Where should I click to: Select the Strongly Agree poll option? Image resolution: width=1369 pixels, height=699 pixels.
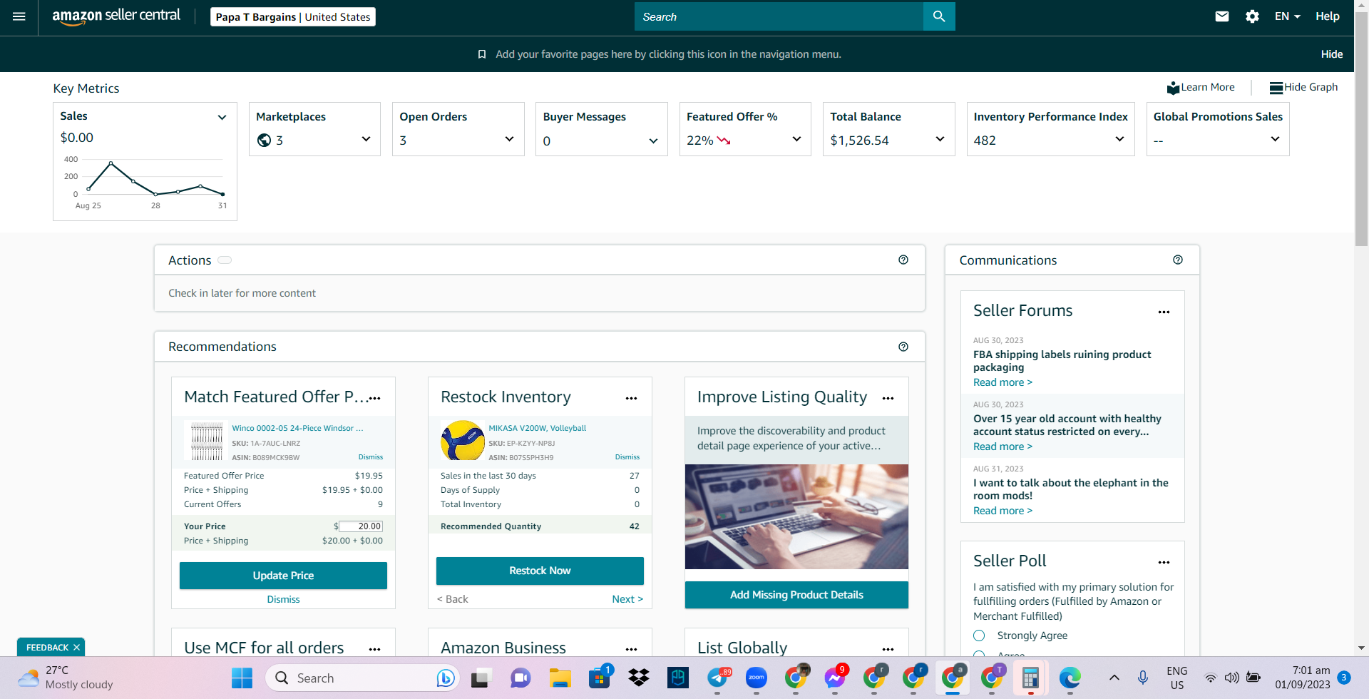coord(979,636)
